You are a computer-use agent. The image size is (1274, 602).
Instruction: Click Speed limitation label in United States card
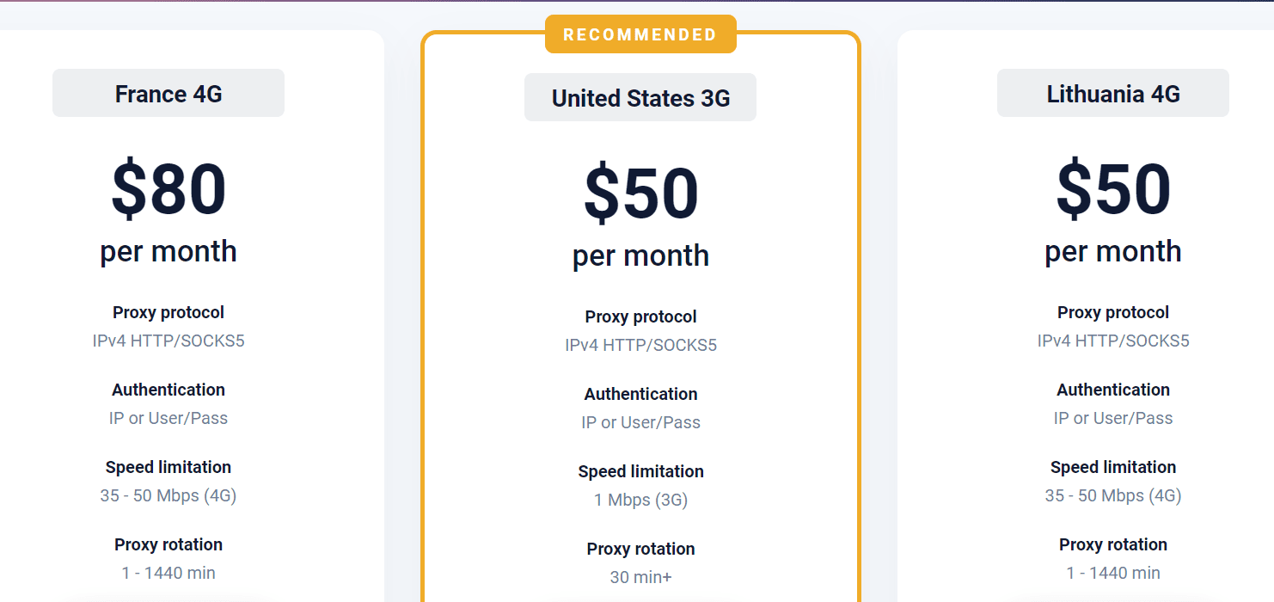pos(640,471)
